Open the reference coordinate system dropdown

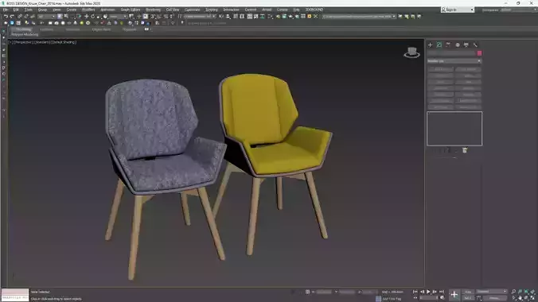pos(119,17)
